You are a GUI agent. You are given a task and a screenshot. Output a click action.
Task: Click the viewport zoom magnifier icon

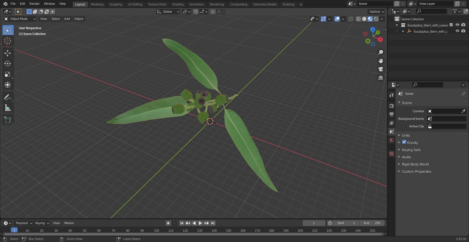click(x=380, y=52)
